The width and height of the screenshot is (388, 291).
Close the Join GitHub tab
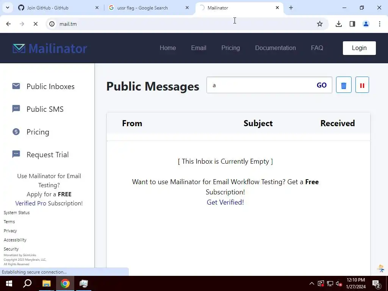point(97,8)
